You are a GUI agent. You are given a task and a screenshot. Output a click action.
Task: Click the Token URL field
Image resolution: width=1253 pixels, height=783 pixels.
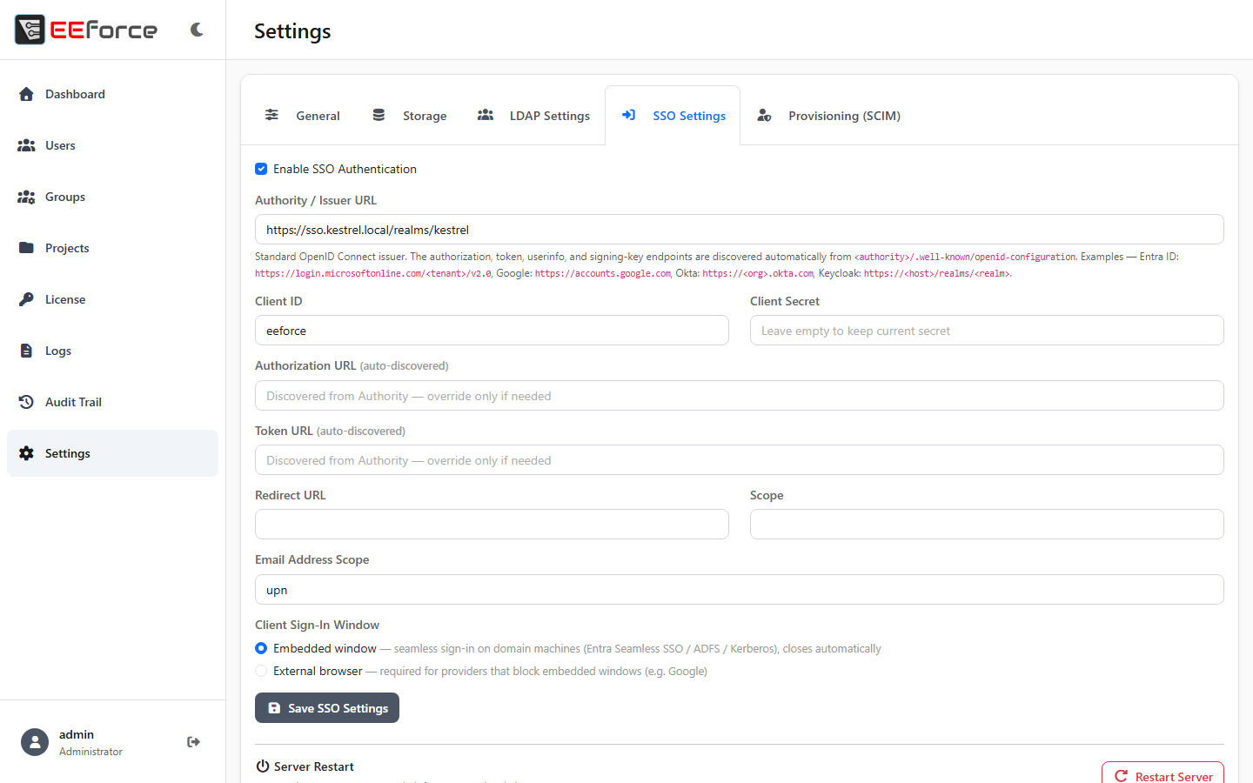pos(740,460)
